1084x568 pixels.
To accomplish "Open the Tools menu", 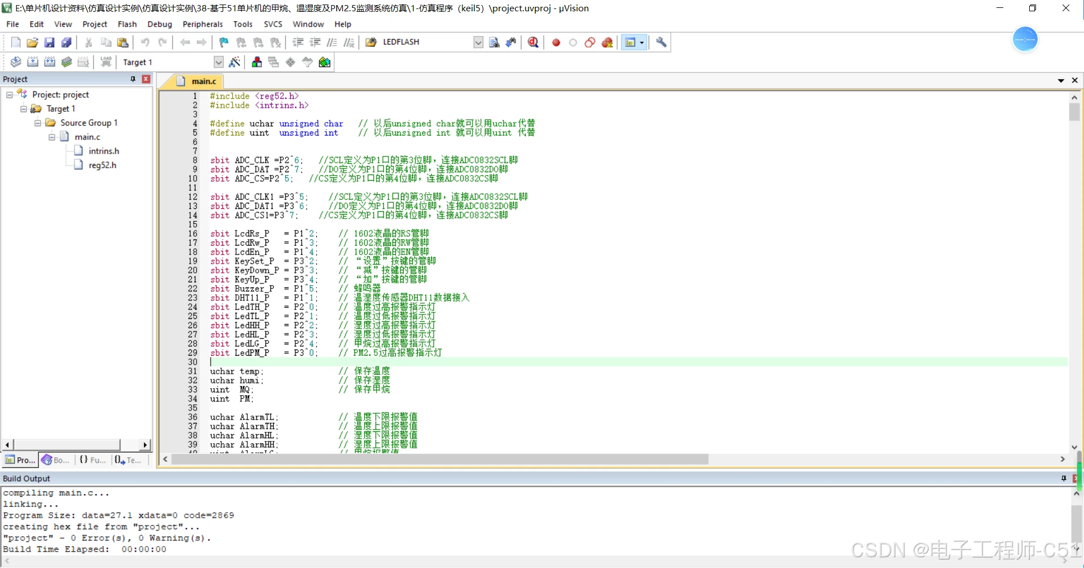I will click(243, 24).
